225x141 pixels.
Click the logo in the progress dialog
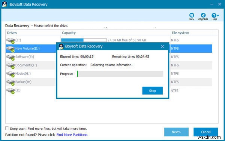click(61, 46)
